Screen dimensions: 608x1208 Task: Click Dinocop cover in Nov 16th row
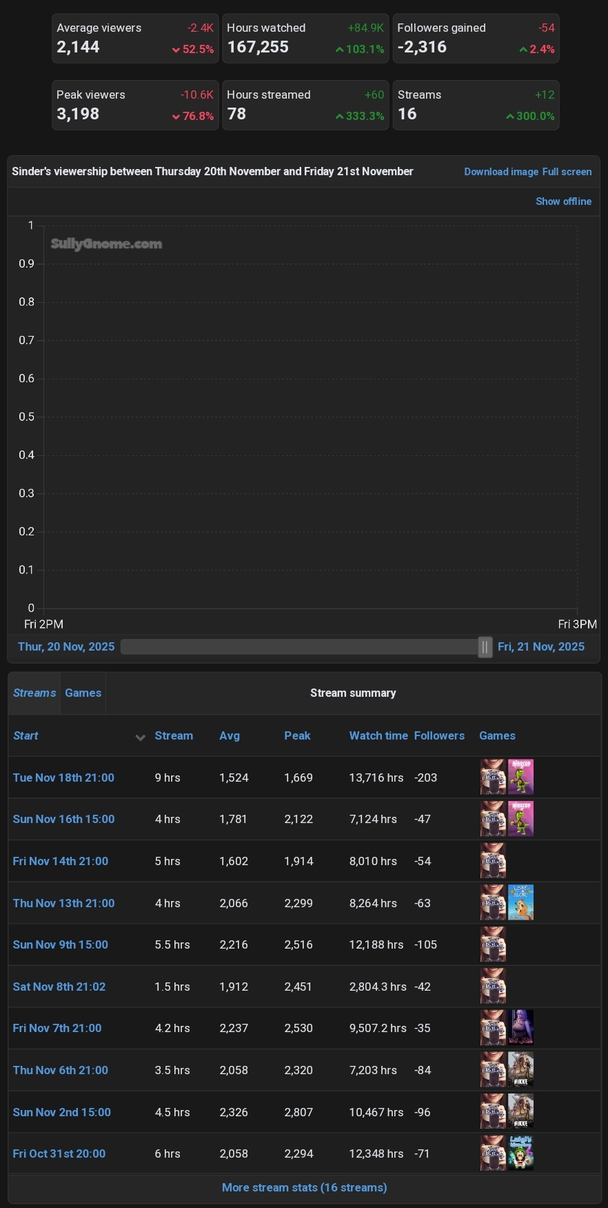[520, 818]
